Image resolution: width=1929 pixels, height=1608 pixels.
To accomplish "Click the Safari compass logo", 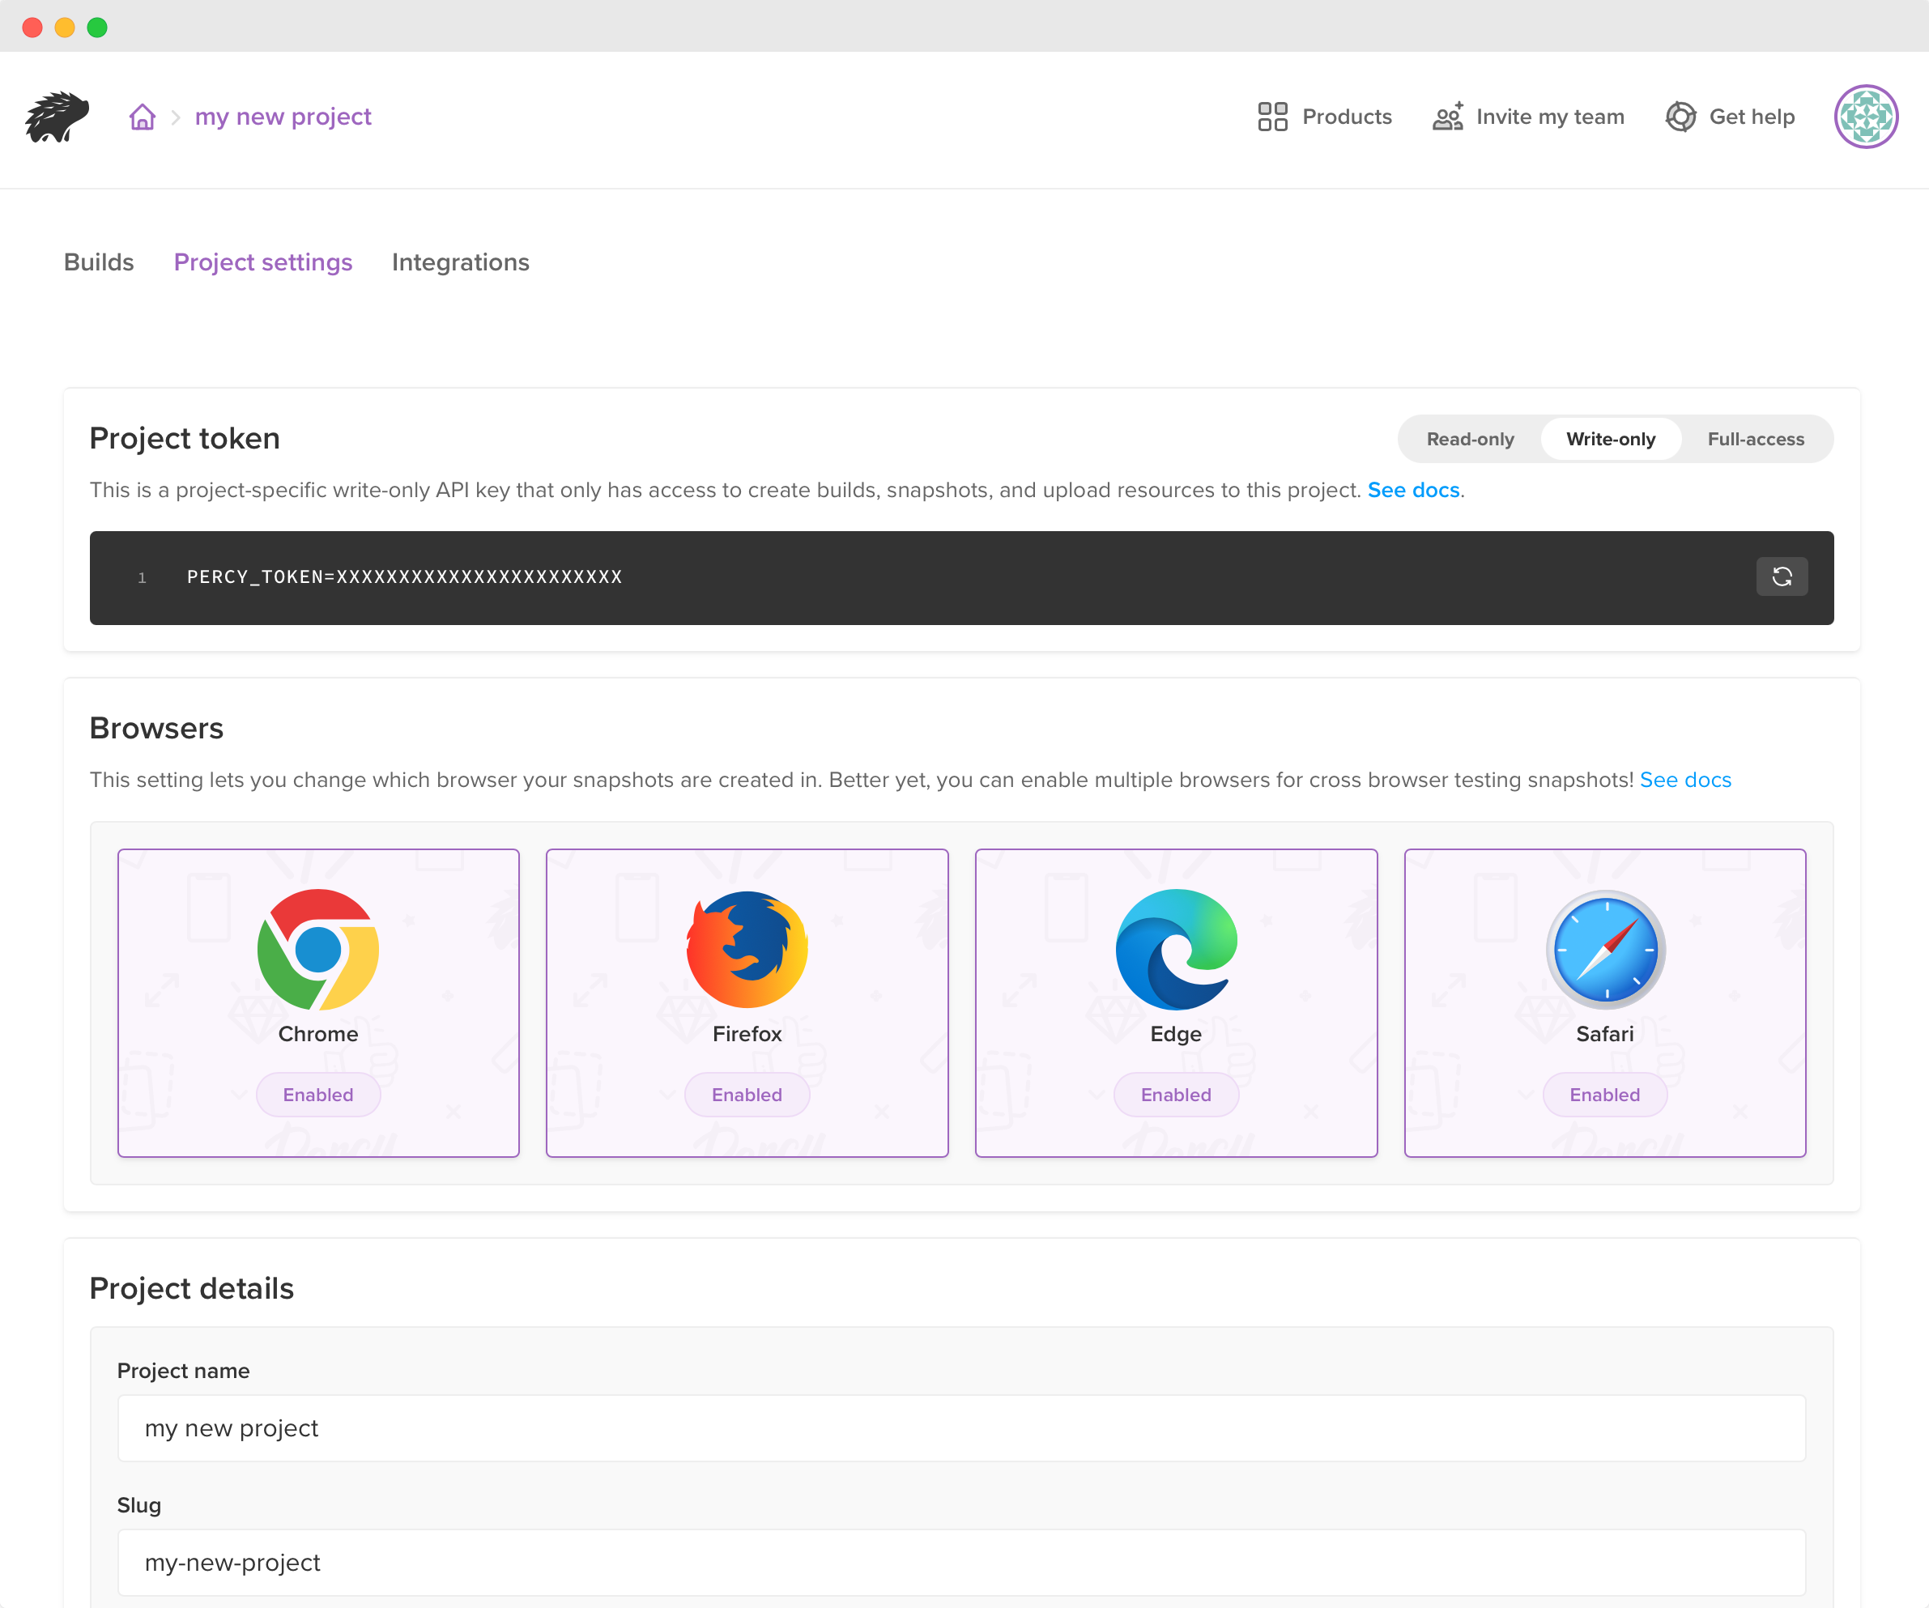I will 1606,950.
